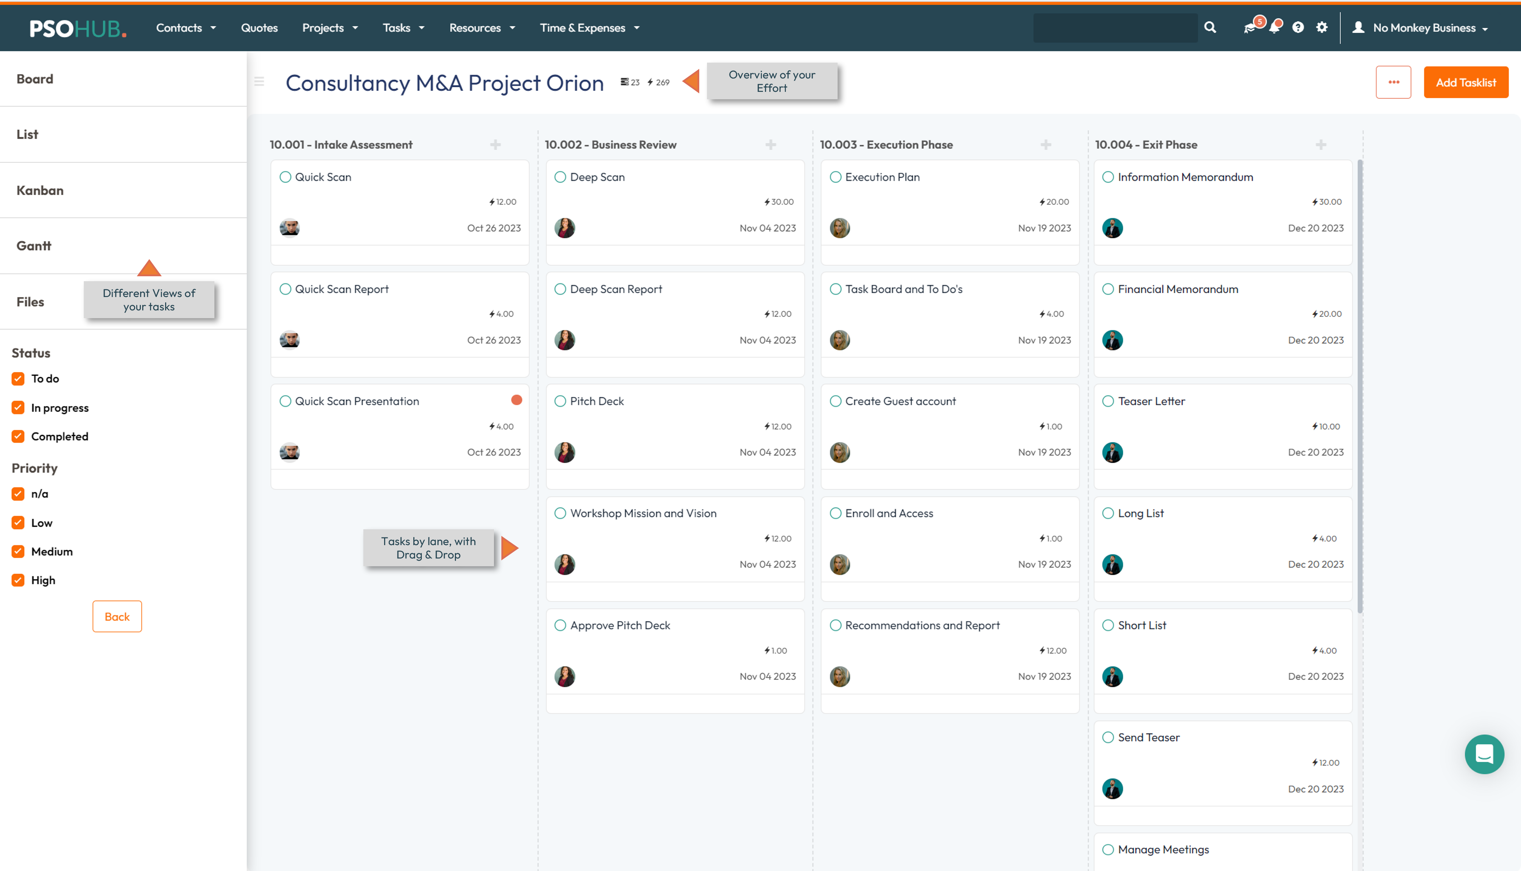Disable the High priority filter
Screen dimensions: 1521x871
pyautogui.click(x=18, y=580)
